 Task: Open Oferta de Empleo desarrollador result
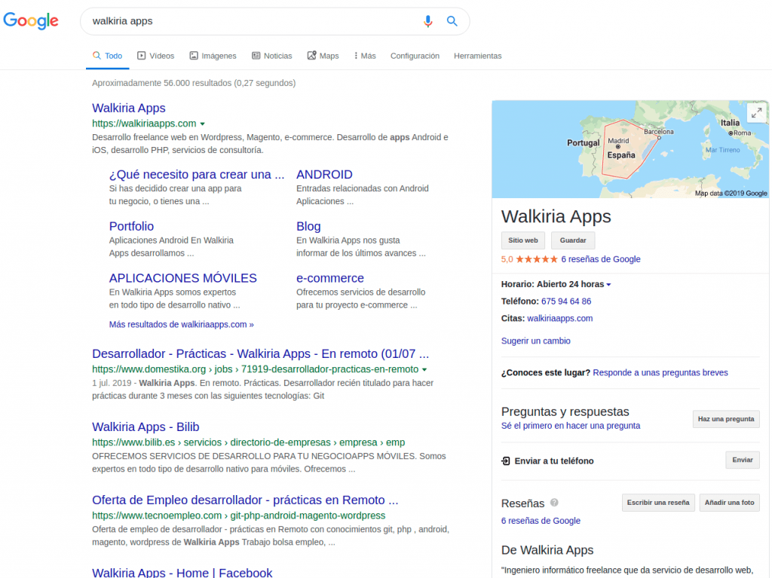(x=245, y=500)
